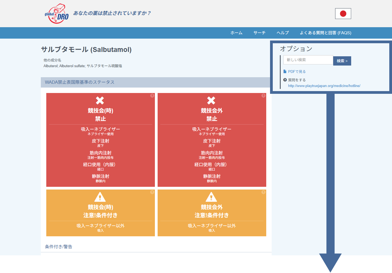Screen dimensions: 392x273
Task: Go to the サーチ page
Action: pyautogui.click(x=259, y=33)
